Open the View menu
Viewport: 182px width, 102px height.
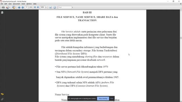(10, 4)
